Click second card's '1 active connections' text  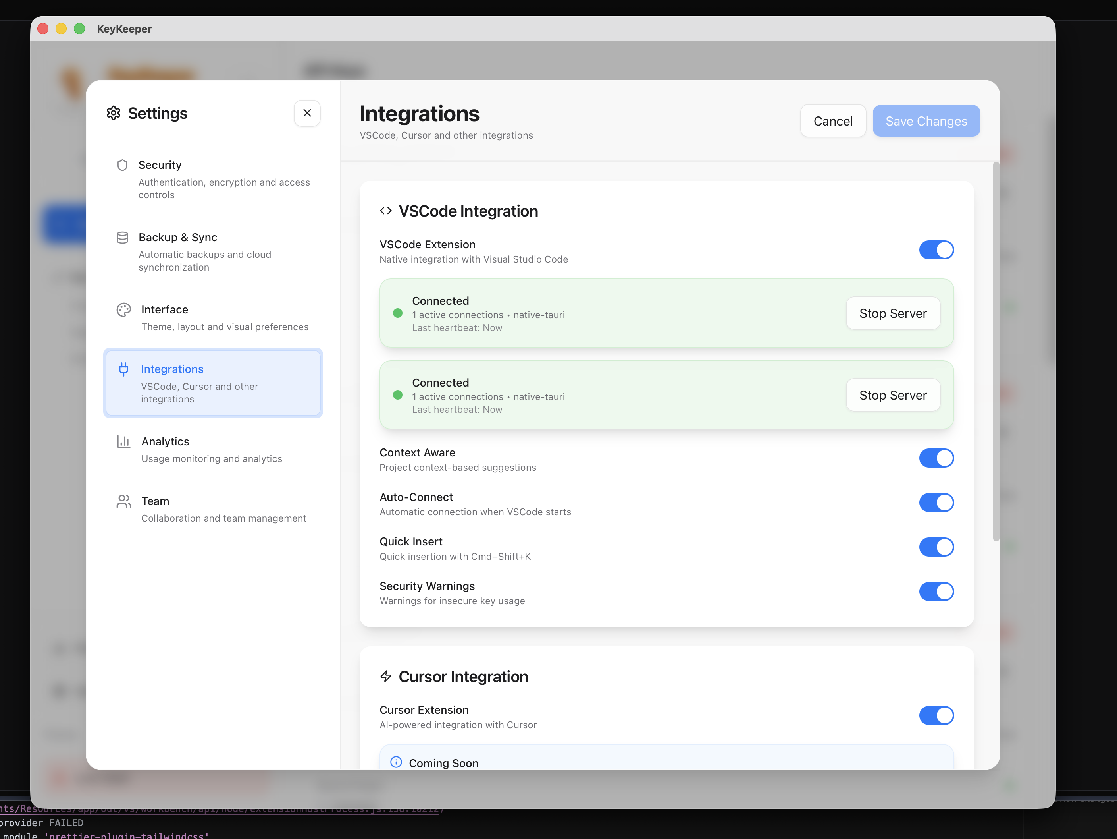point(458,397)
